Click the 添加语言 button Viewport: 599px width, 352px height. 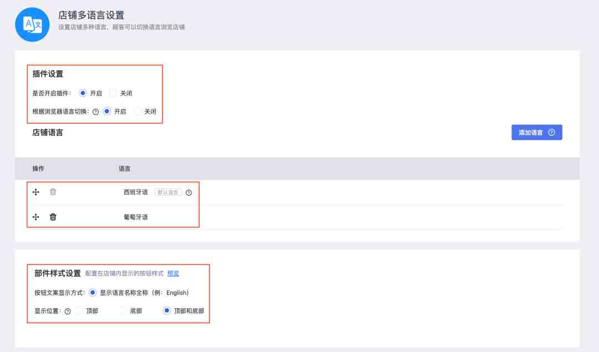pos(537,132)
